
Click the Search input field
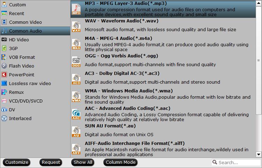click(236, 162)
